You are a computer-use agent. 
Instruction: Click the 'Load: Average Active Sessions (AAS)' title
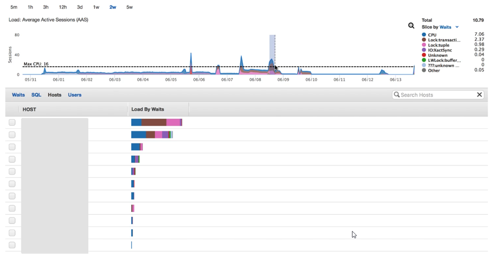48,20
